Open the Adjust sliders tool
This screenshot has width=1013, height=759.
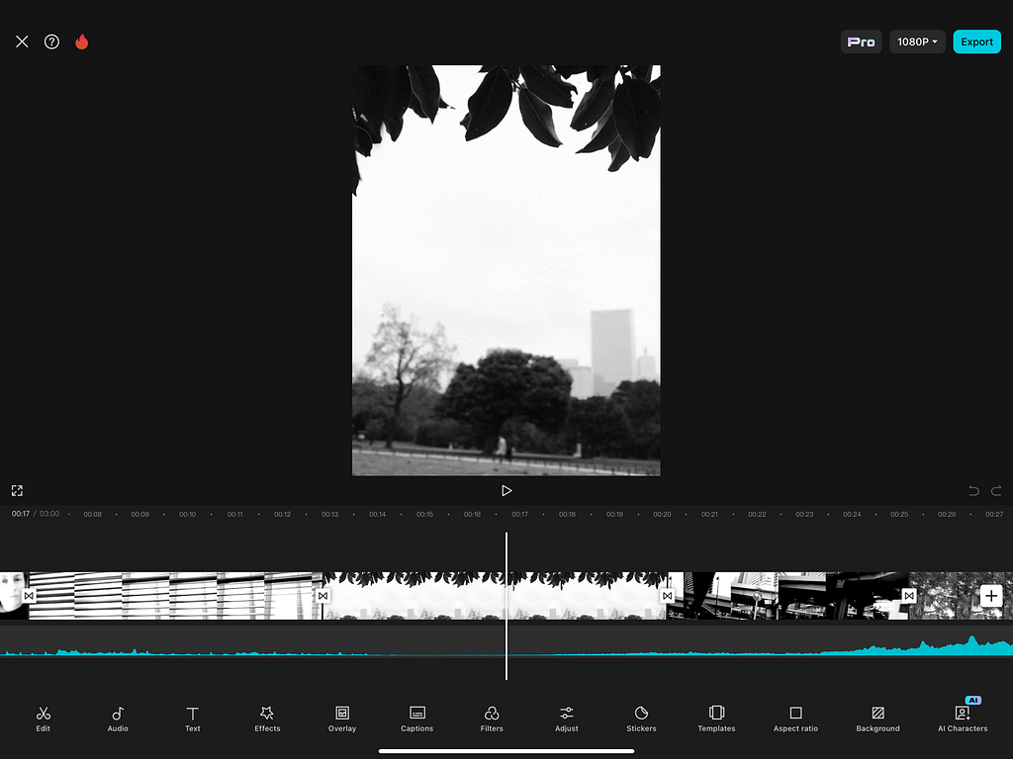click(567, 718)
